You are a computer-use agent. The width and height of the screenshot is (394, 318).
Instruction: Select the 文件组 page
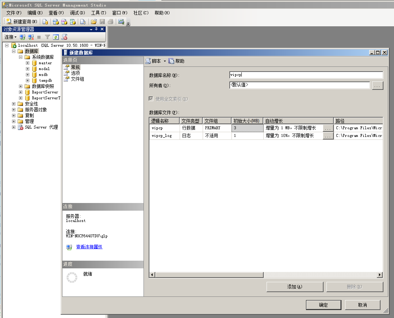click(77, 79)
